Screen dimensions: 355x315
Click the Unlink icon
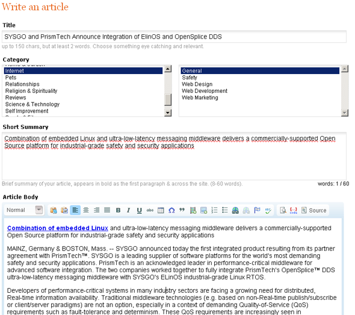pos(246,210)
